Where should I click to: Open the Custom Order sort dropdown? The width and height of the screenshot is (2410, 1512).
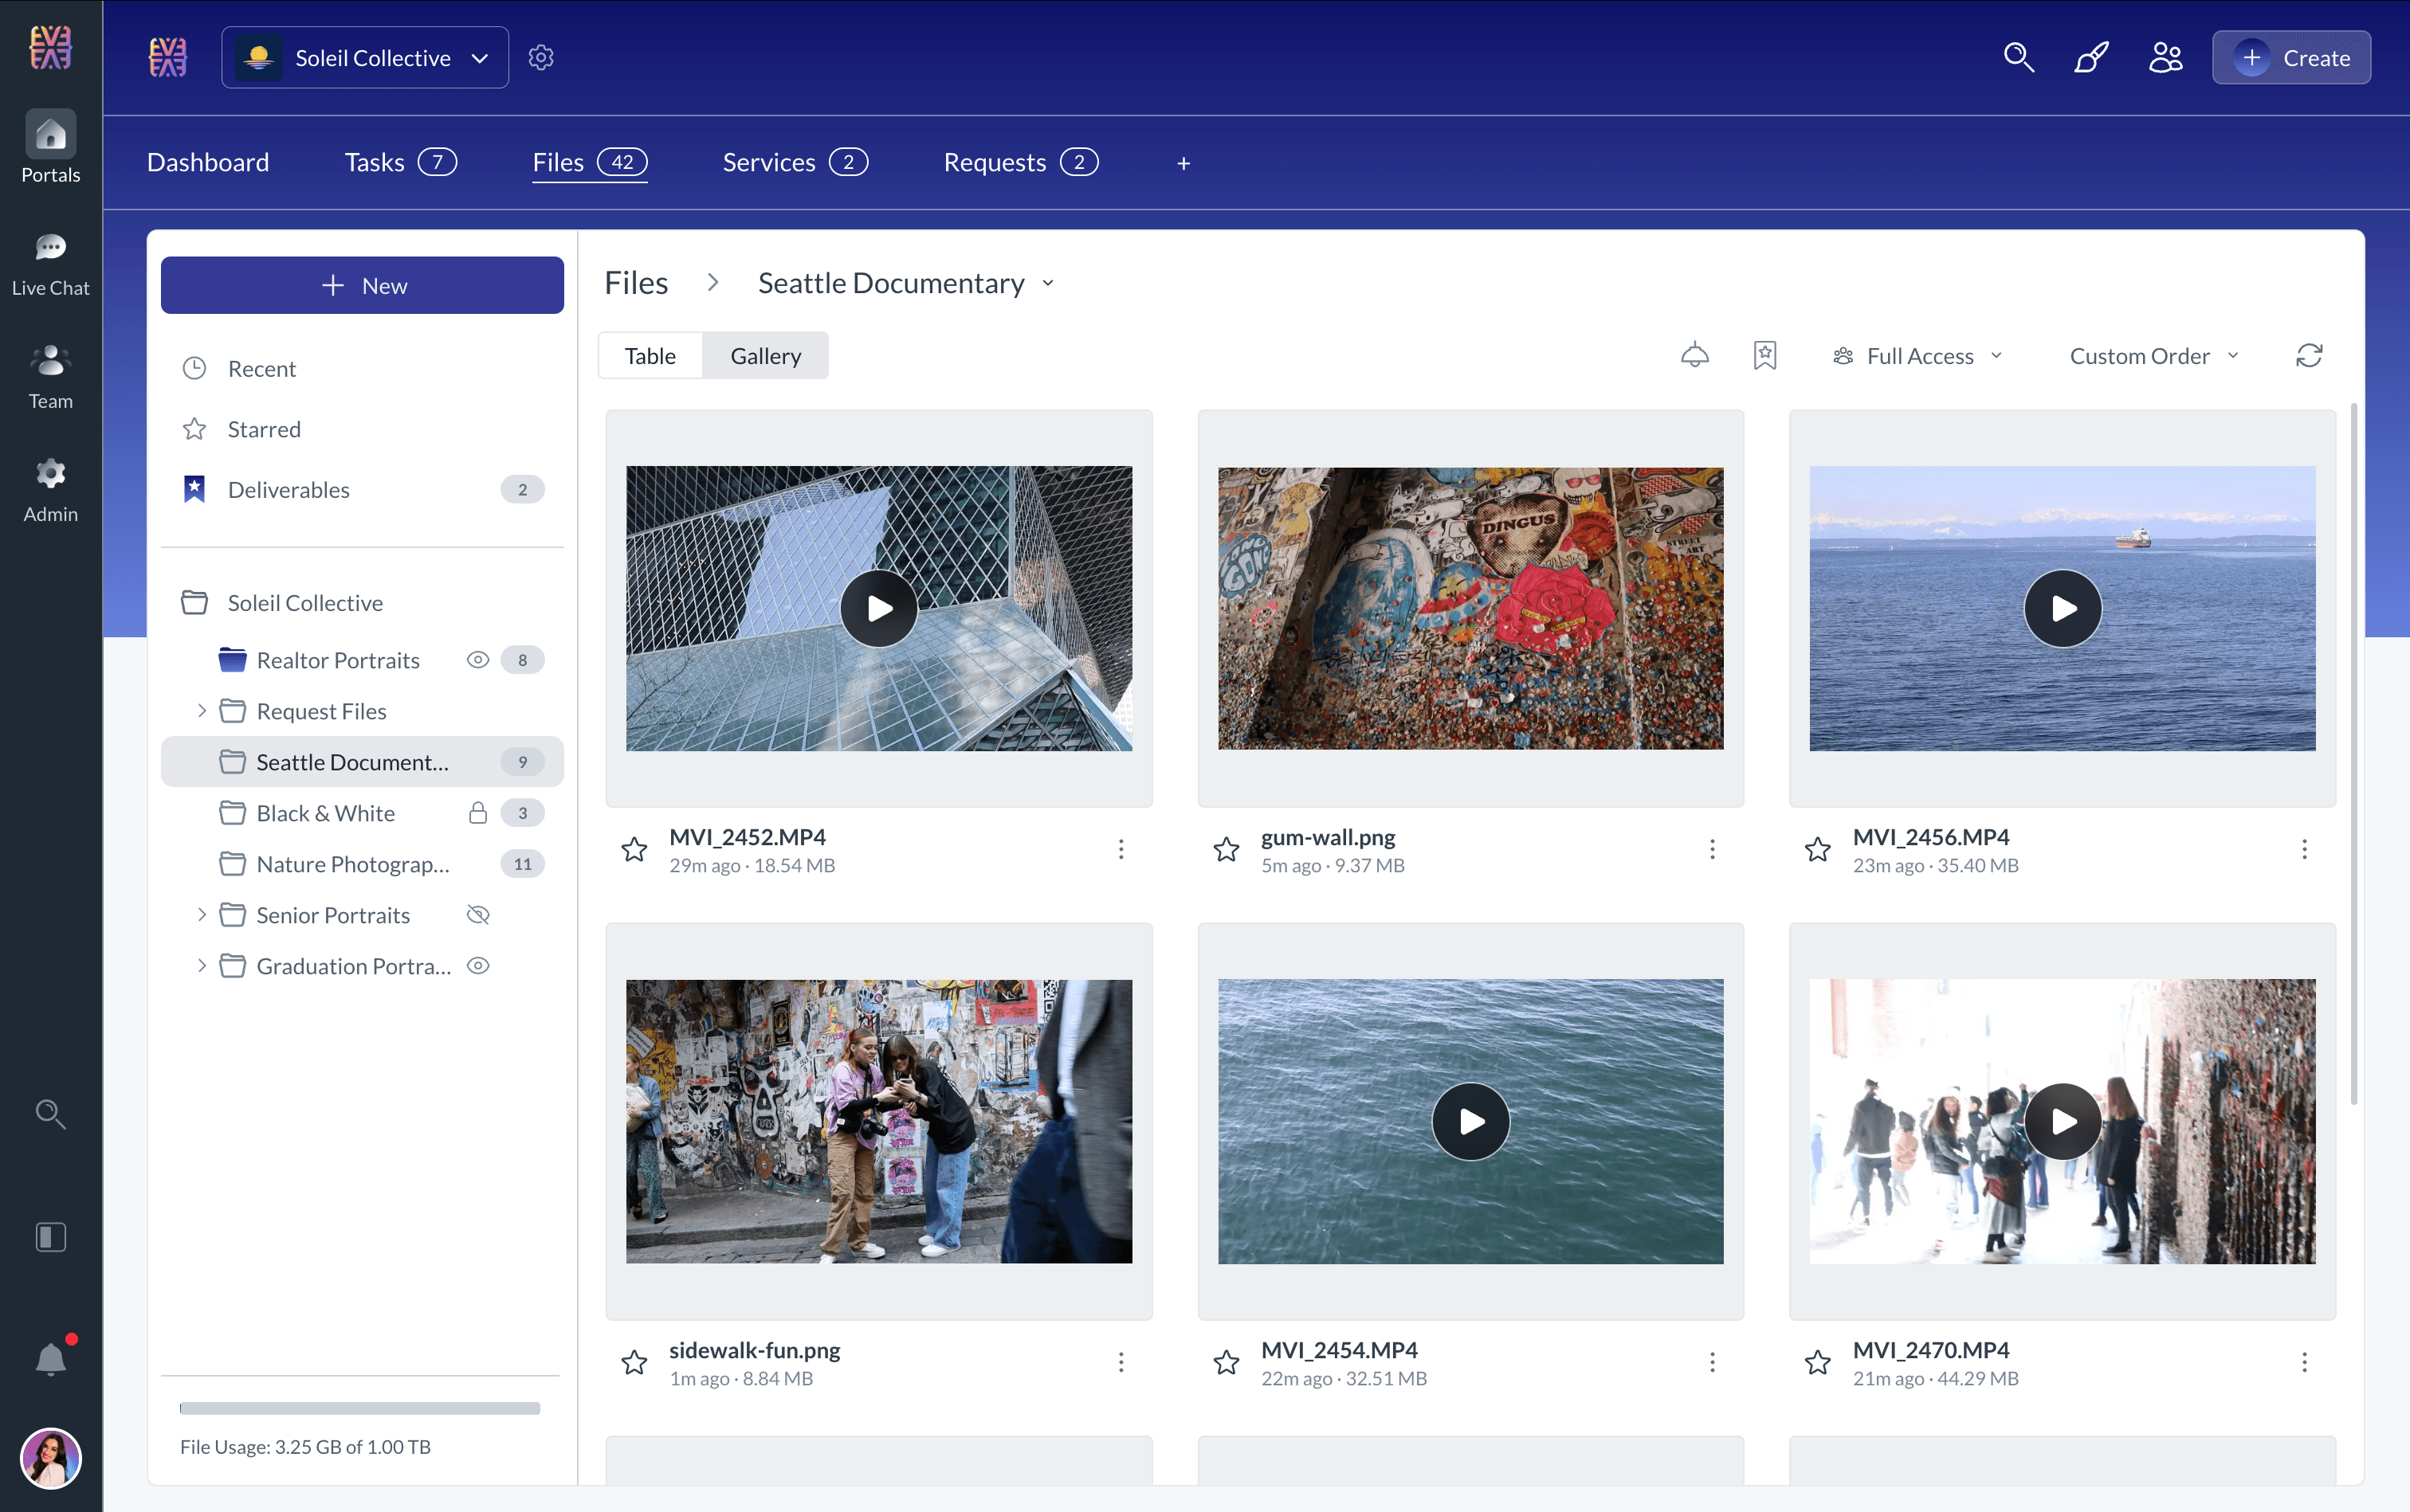pos(2154,356)
